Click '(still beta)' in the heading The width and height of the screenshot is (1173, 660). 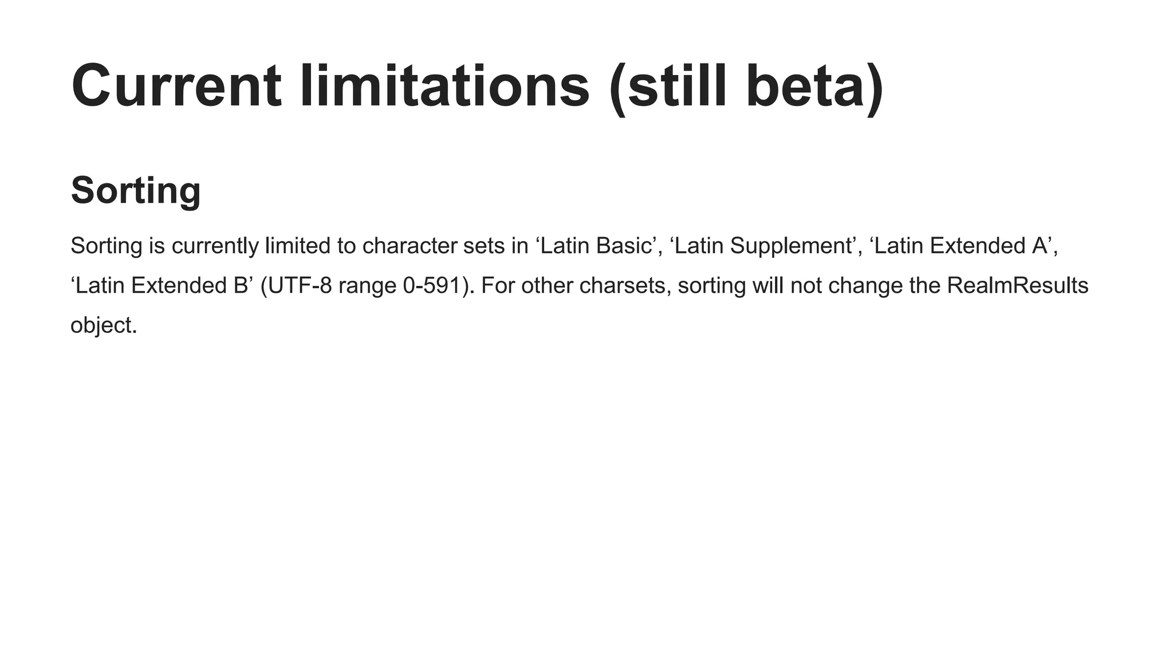(746, 87)
